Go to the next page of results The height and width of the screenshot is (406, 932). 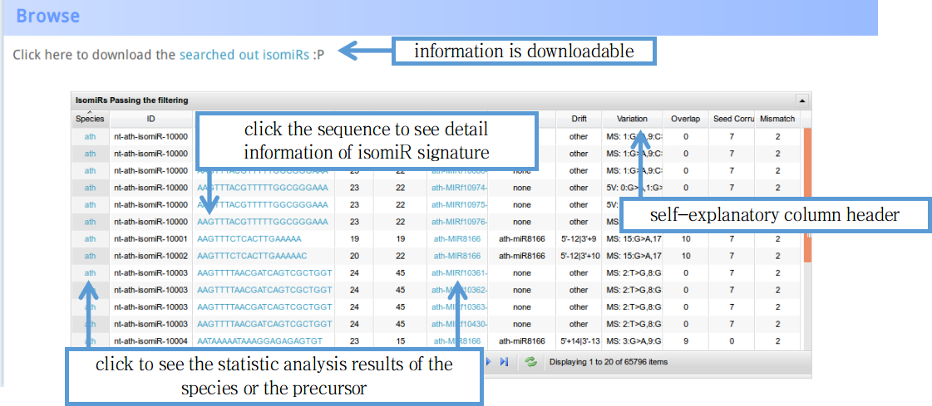pyautogui.click(x=489, y=362)
